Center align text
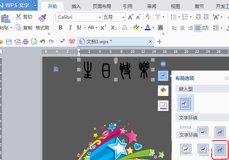Viewport: 229px width, 160px height. pos(182,28)
